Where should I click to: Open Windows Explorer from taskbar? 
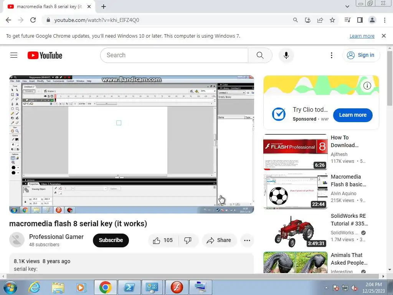(58, 287)
